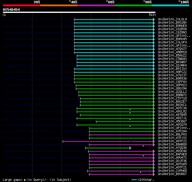This screenshot has width=192, height=182.
Task: Click the UniRef100_B9SR67 label
Action: click(172, 174)
